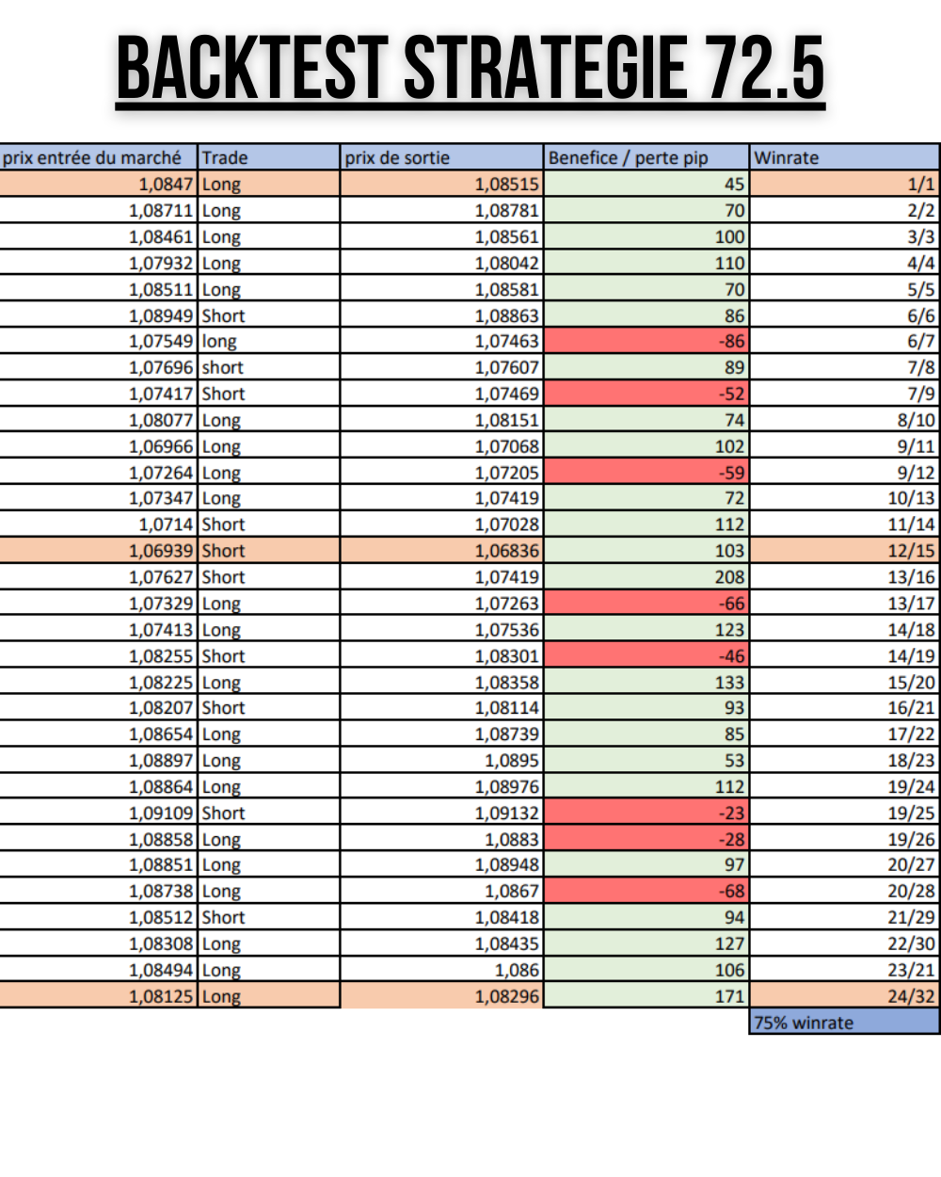Select the red -86 loss cell
941x1177 pixels.
click(646, 342)
